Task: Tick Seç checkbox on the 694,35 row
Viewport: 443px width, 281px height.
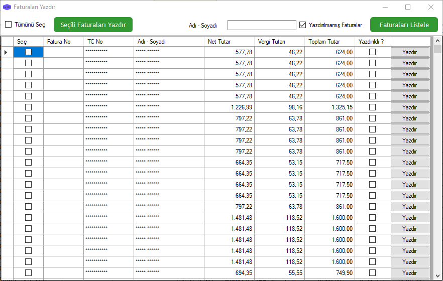Action: (x=28, y=273)
